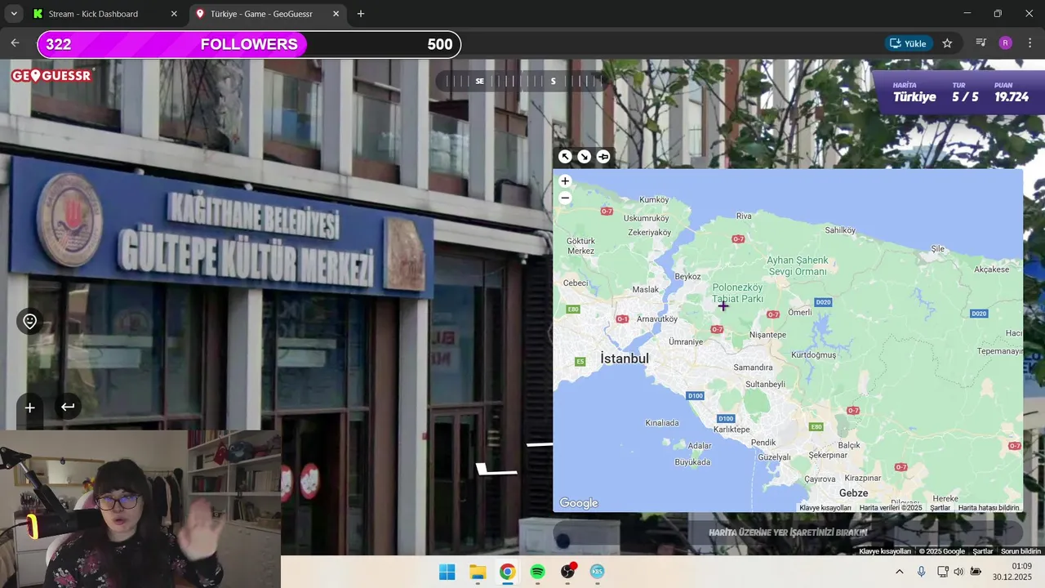Click the Chrome taskbar icon
Image resolution: width=1045 pixels, height=588 pixels.
(x=507, y=572)
